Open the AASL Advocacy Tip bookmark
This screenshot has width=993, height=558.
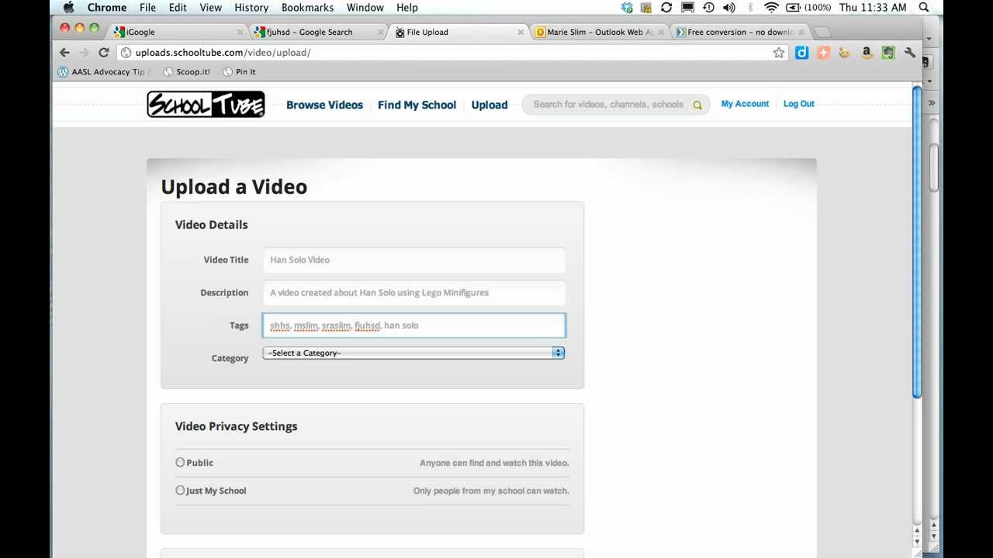(102, 71)
